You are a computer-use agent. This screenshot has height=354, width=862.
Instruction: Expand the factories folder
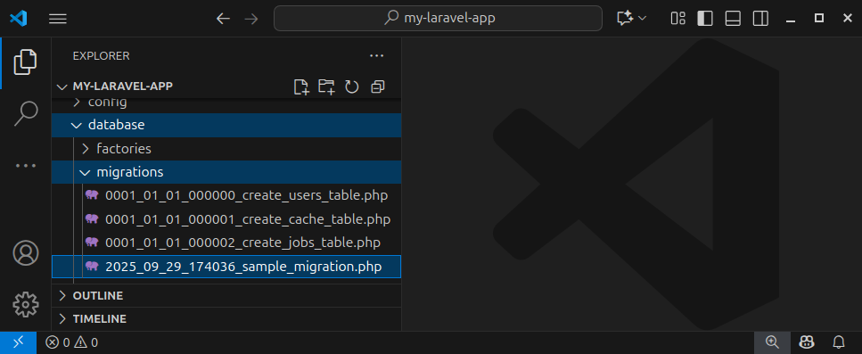tap(226, 148)
